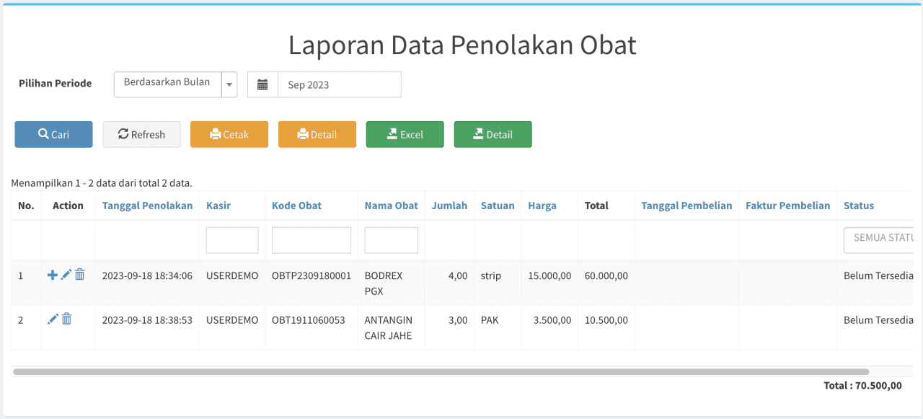Click the BODREX PGX name cell
This screenshot has height=419, width=923.
point(384,283)
